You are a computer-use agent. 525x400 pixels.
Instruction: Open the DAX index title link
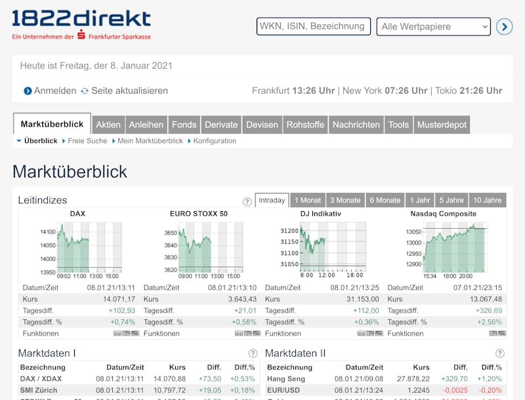coord(77,214)
